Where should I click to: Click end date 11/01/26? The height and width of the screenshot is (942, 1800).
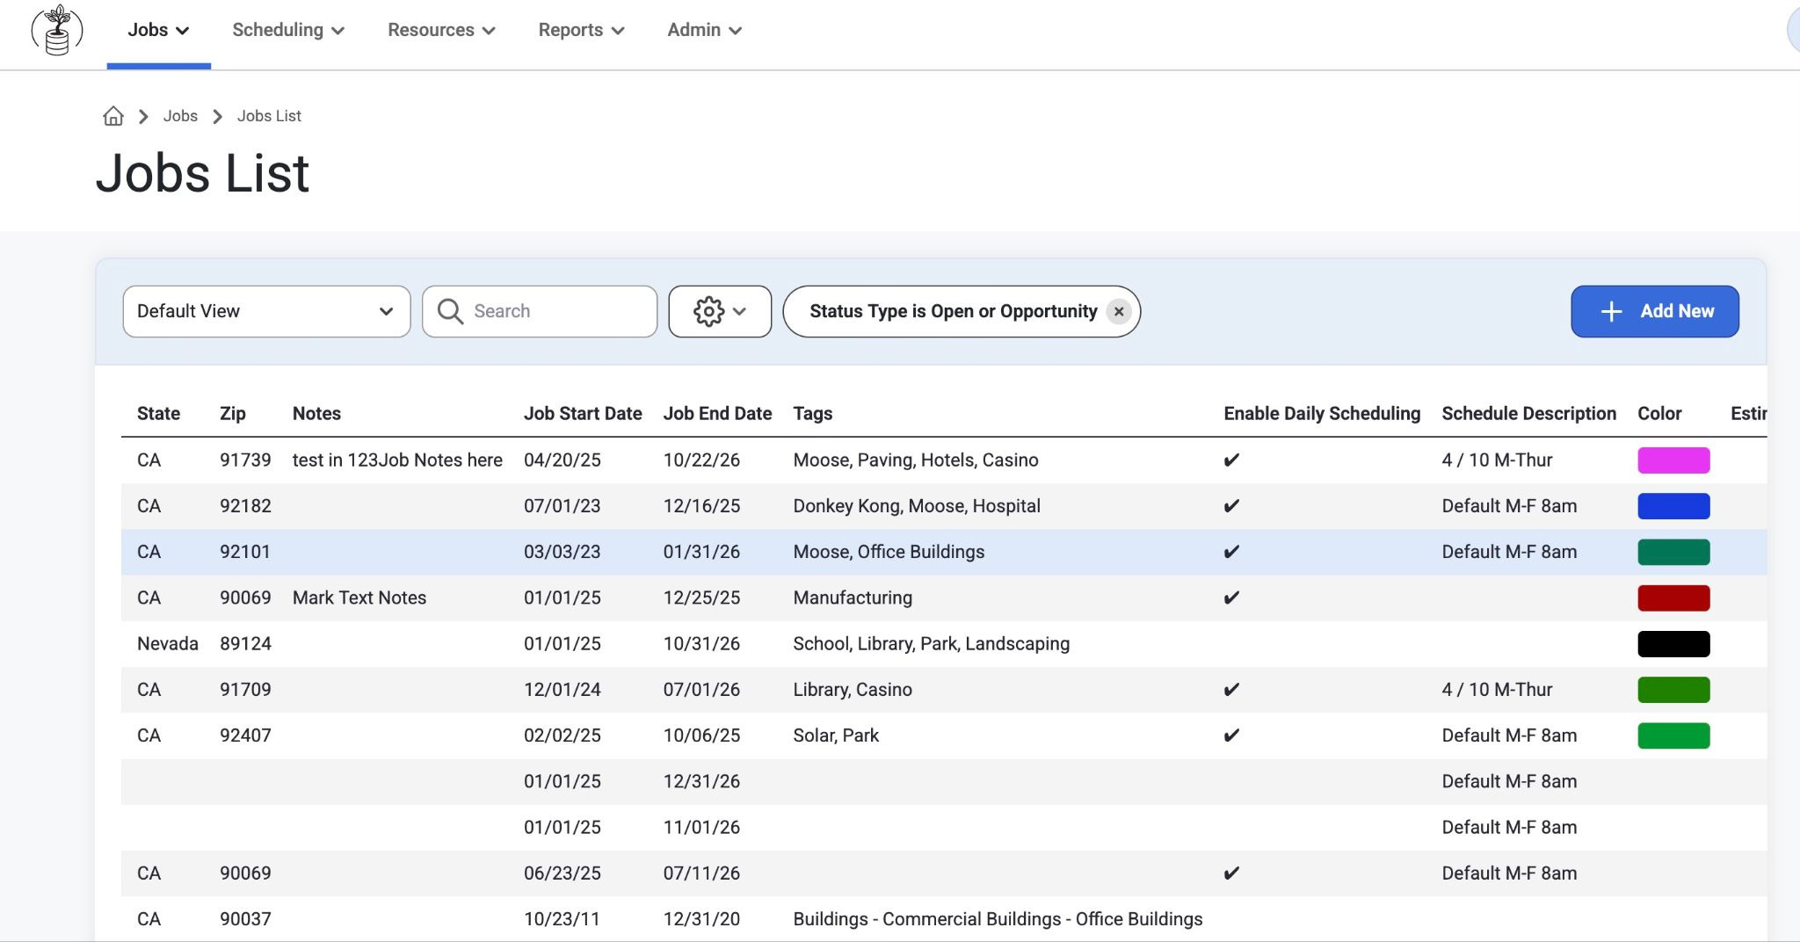point(701,827)
